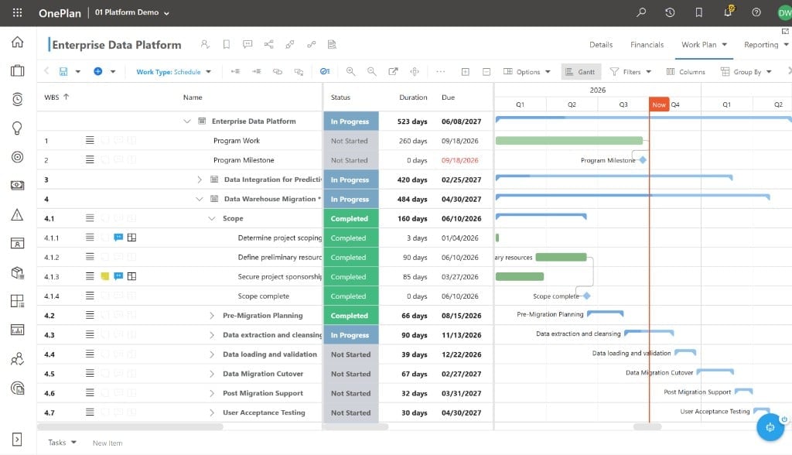Open comment icon on row 4.1.1
Viewport: 792px width, 455px height.
[118, 238]
